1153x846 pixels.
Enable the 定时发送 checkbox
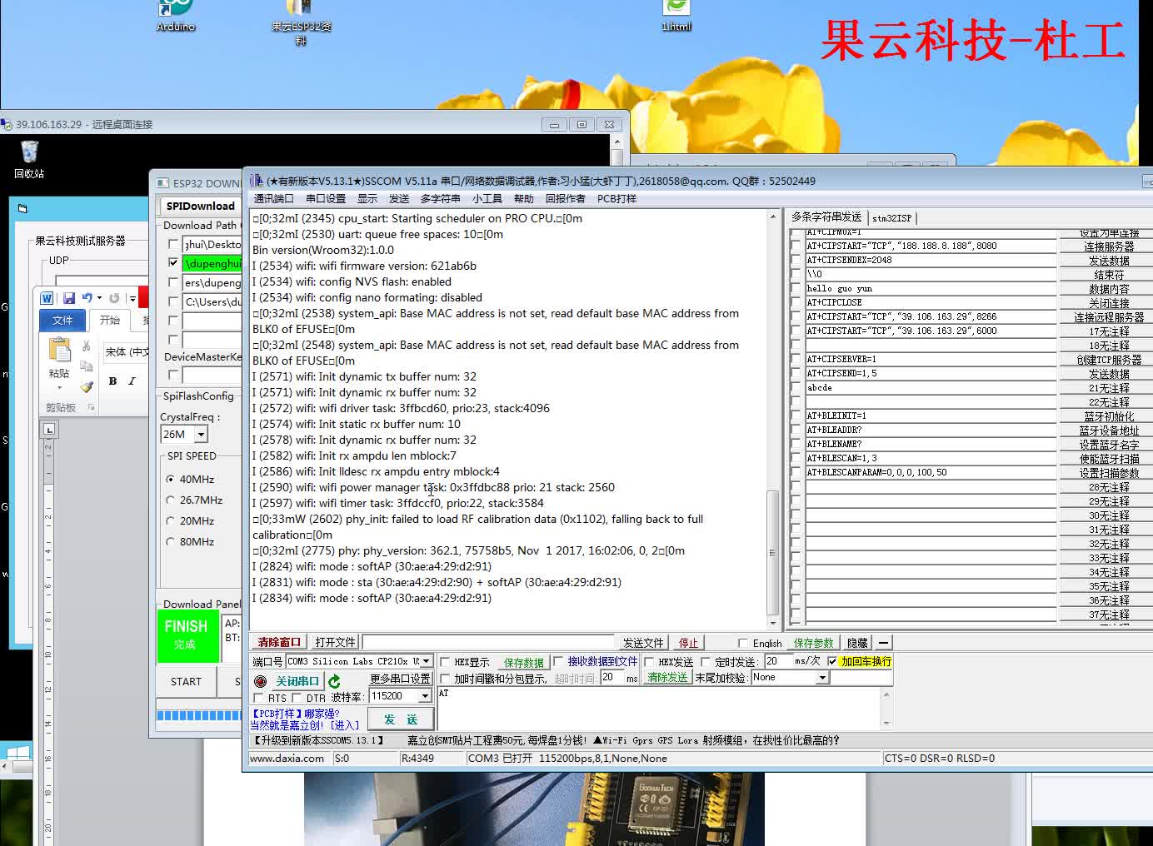tap(706, 662)
